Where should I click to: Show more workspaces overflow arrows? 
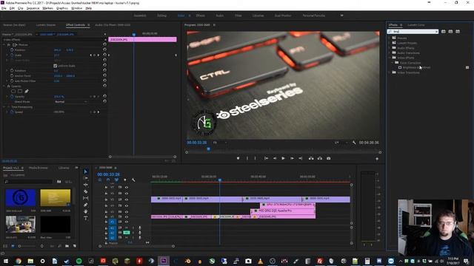(342, 16)
